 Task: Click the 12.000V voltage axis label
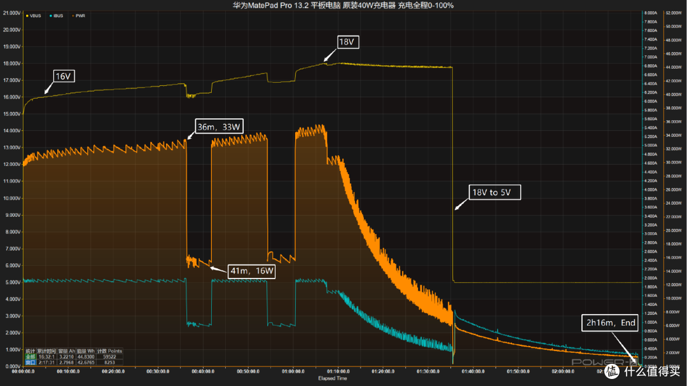[12, 164]
